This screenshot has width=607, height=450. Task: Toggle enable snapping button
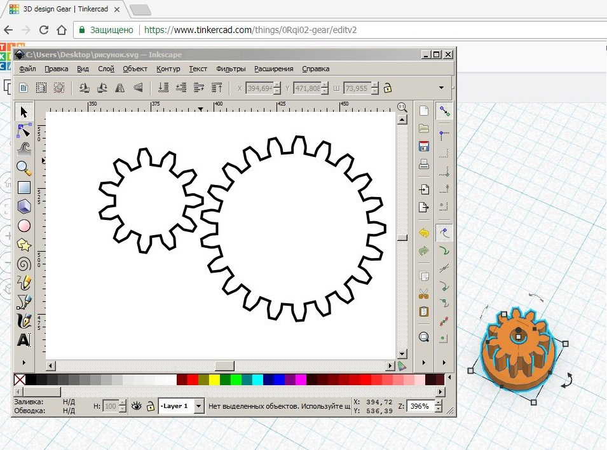coord(444,111)
